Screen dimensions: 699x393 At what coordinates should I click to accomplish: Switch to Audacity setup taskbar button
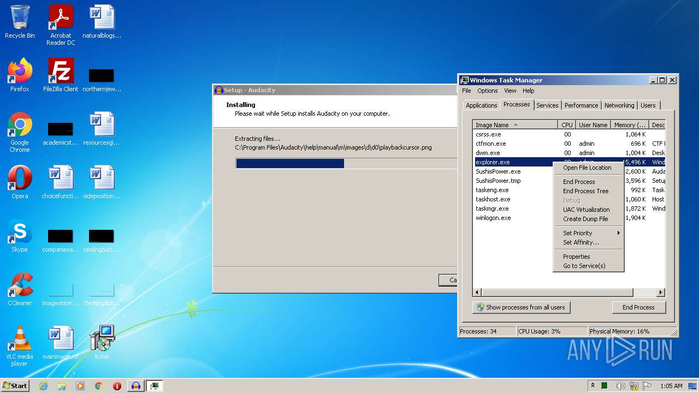tap(136, 385)
